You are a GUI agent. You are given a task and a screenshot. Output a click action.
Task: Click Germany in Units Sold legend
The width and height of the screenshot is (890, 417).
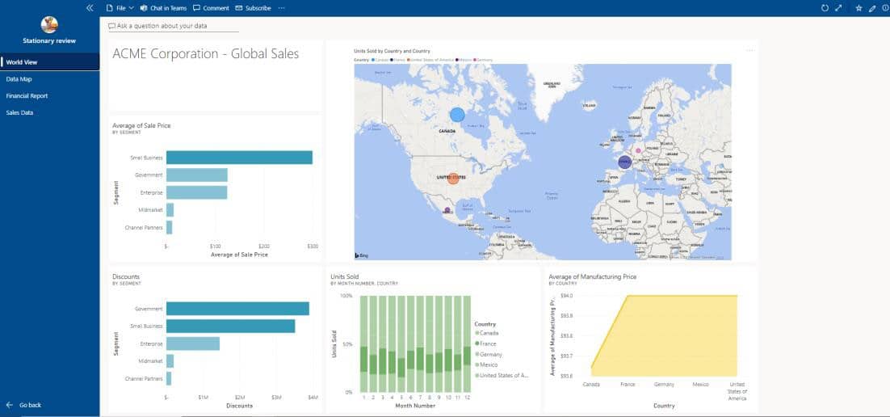point(488,355)
